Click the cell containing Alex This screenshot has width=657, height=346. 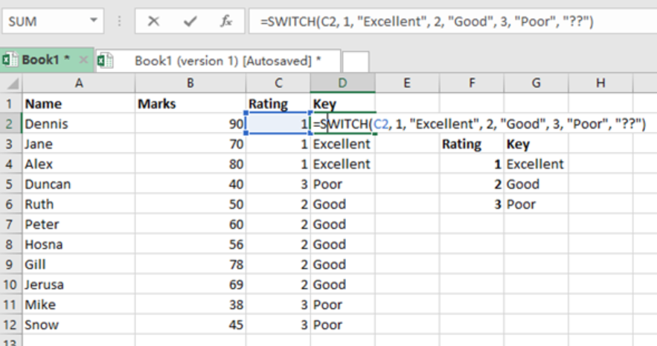(x=79, y=164)
